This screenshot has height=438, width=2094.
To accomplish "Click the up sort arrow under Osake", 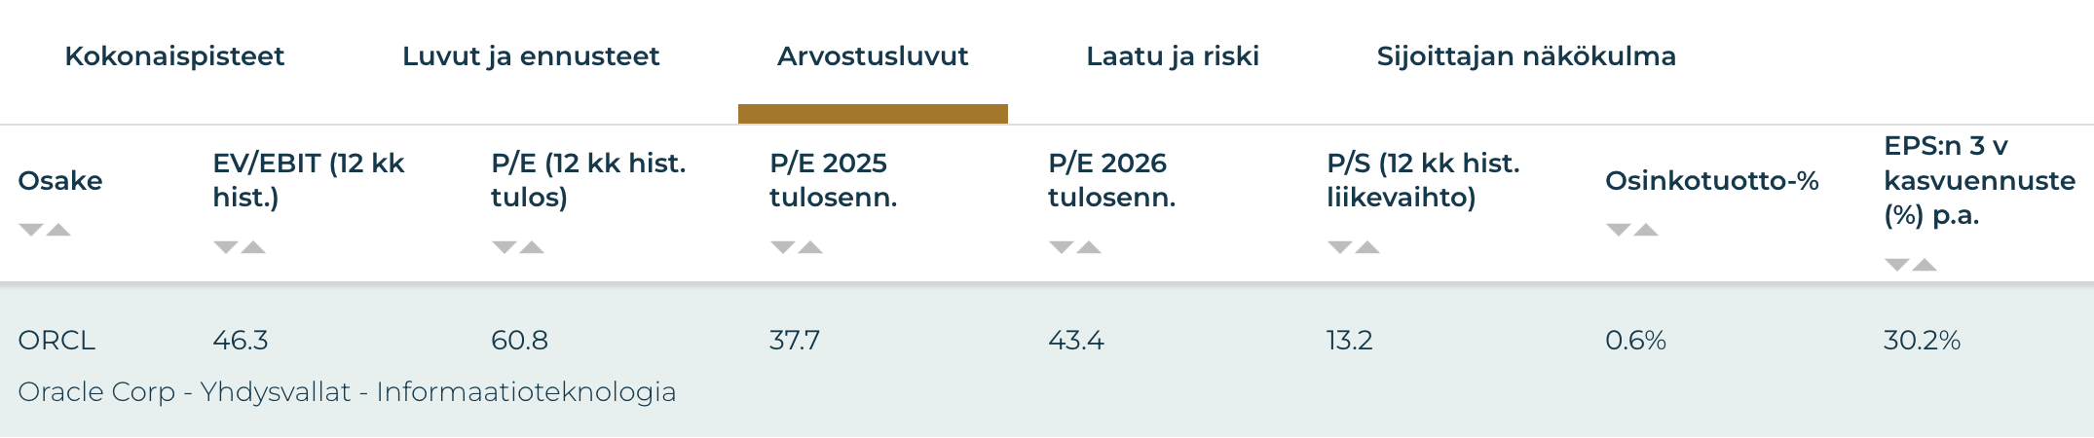I will [58, 230].
